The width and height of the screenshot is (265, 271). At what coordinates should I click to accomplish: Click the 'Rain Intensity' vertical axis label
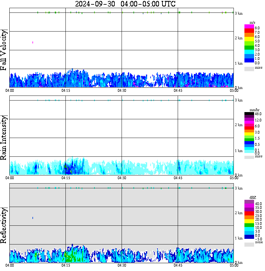coord(3,138)
